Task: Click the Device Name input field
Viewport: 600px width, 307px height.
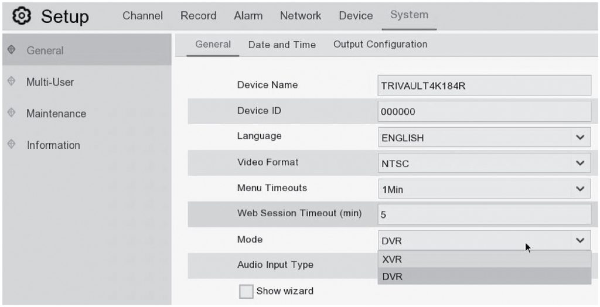Action: coord(485,86)
